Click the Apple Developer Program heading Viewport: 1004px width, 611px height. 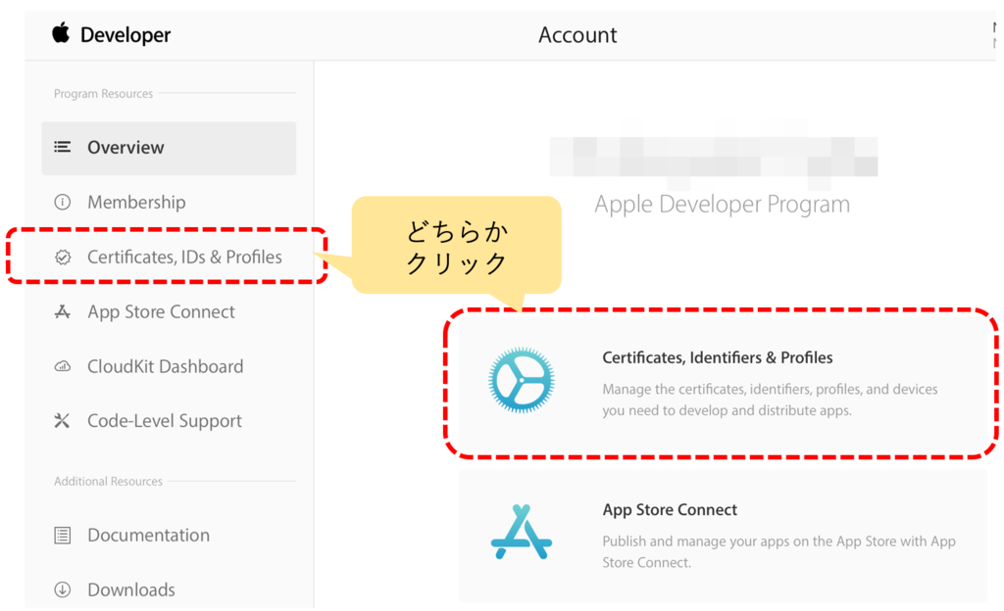(x=723, y=205)
